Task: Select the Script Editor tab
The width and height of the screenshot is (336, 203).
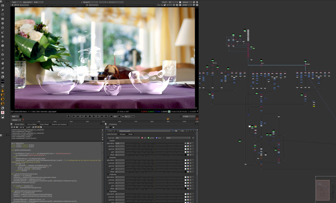Action: (x=19, y=124)
